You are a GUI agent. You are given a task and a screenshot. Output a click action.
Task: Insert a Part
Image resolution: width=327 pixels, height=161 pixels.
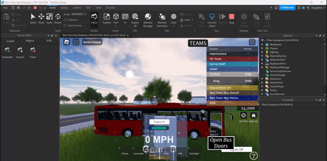tap(116, 19)
